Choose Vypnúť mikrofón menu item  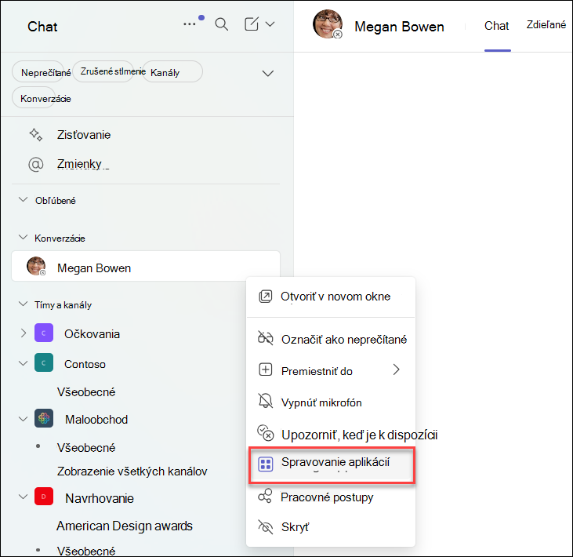click(331, 402)
